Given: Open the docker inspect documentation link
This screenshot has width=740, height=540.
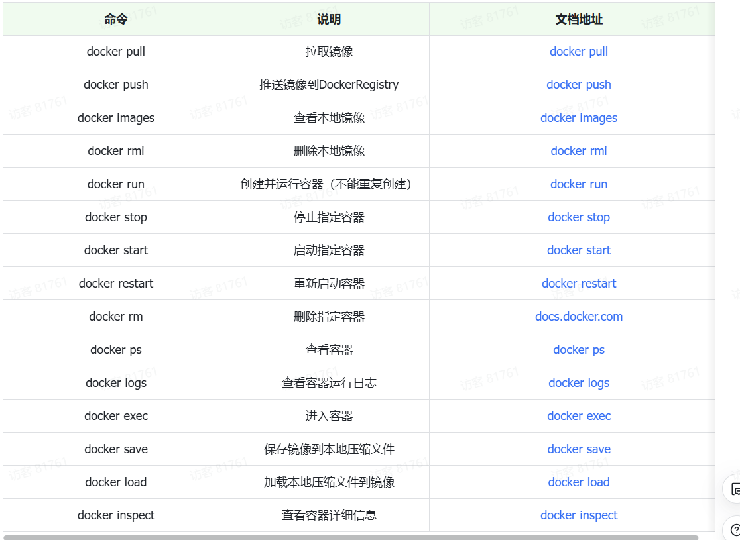Looking at the screenshot, I should coord(579,515).
